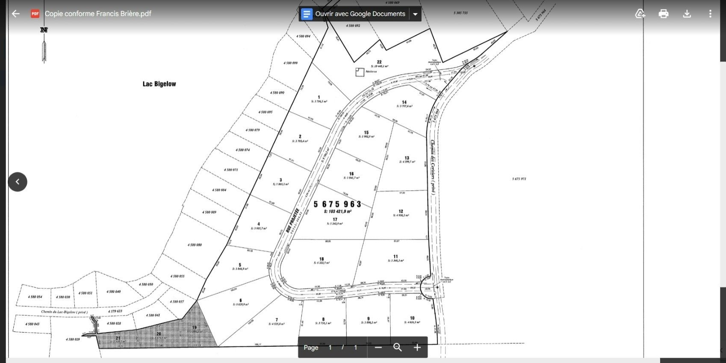Open with Google Documents
The width and height of the screenshot is (726, 363).
point(354,14)
